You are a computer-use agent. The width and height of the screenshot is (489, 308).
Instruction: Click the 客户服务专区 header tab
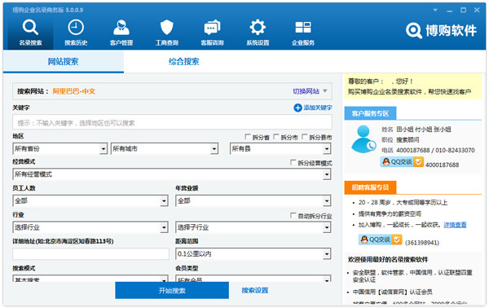click(x=370, y=113)
